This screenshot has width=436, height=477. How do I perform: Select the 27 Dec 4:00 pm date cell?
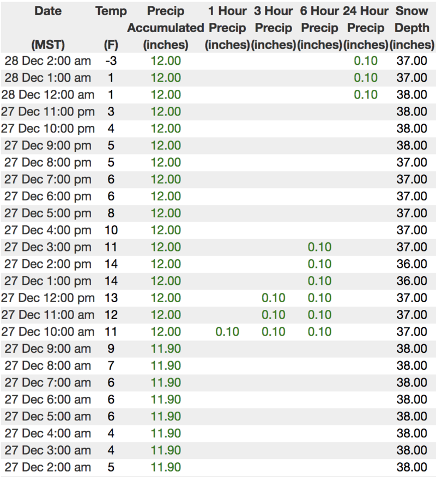point(47,230)
